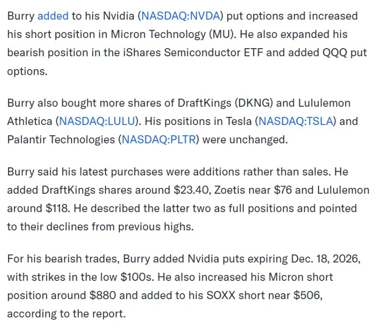This screenshot has height=329, width=382.
Task: Follow the NASDAQ:LULU ticker link
Action: 97,121
